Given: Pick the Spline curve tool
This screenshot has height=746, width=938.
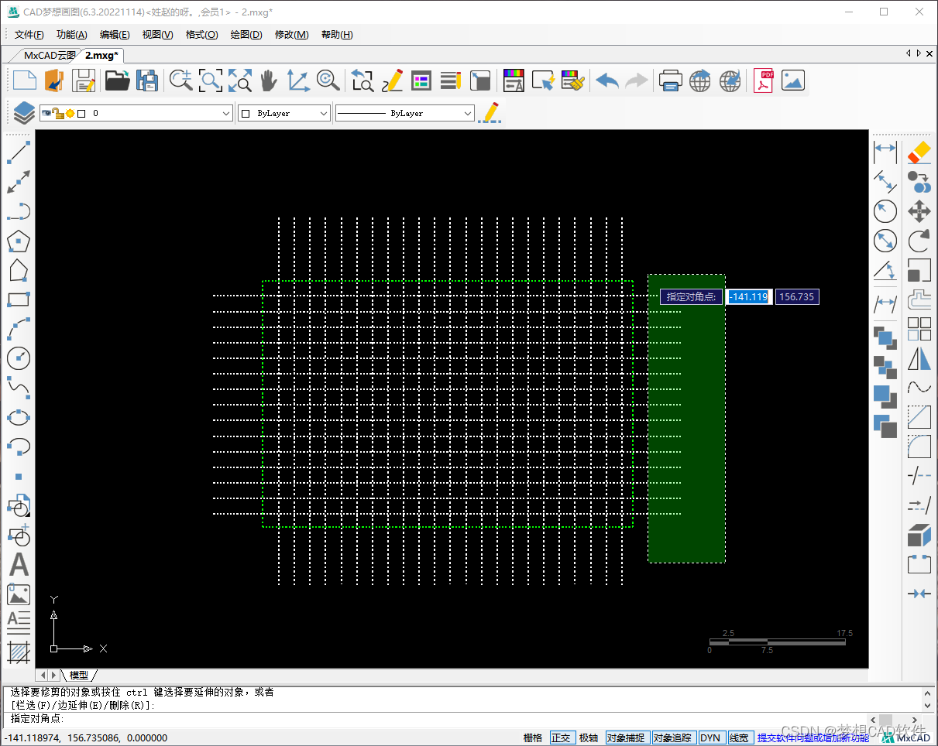Looking at the screenshot, I should [x=19, y=387].
